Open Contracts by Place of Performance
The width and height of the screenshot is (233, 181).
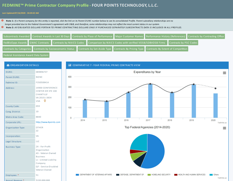(92, 36)
